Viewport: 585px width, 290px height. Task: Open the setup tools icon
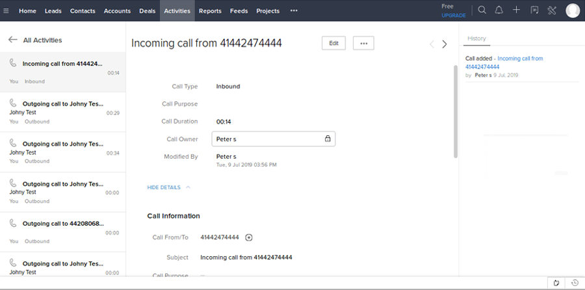coord(552,10)
